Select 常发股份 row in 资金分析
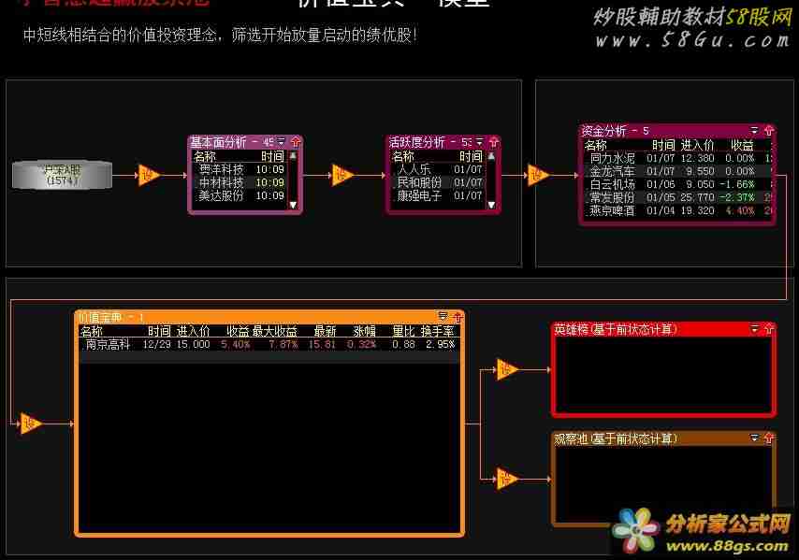The width and height of the screenshot is (799, 560). pos(677,197)
